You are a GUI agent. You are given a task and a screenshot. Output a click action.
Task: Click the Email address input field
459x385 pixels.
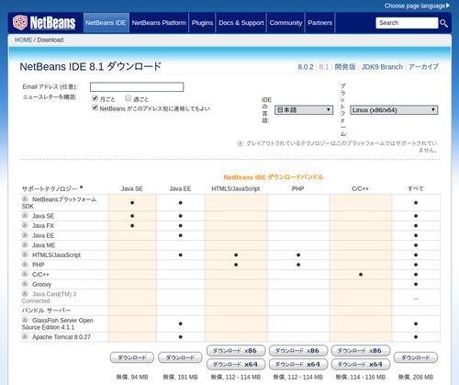pos(137,87)
